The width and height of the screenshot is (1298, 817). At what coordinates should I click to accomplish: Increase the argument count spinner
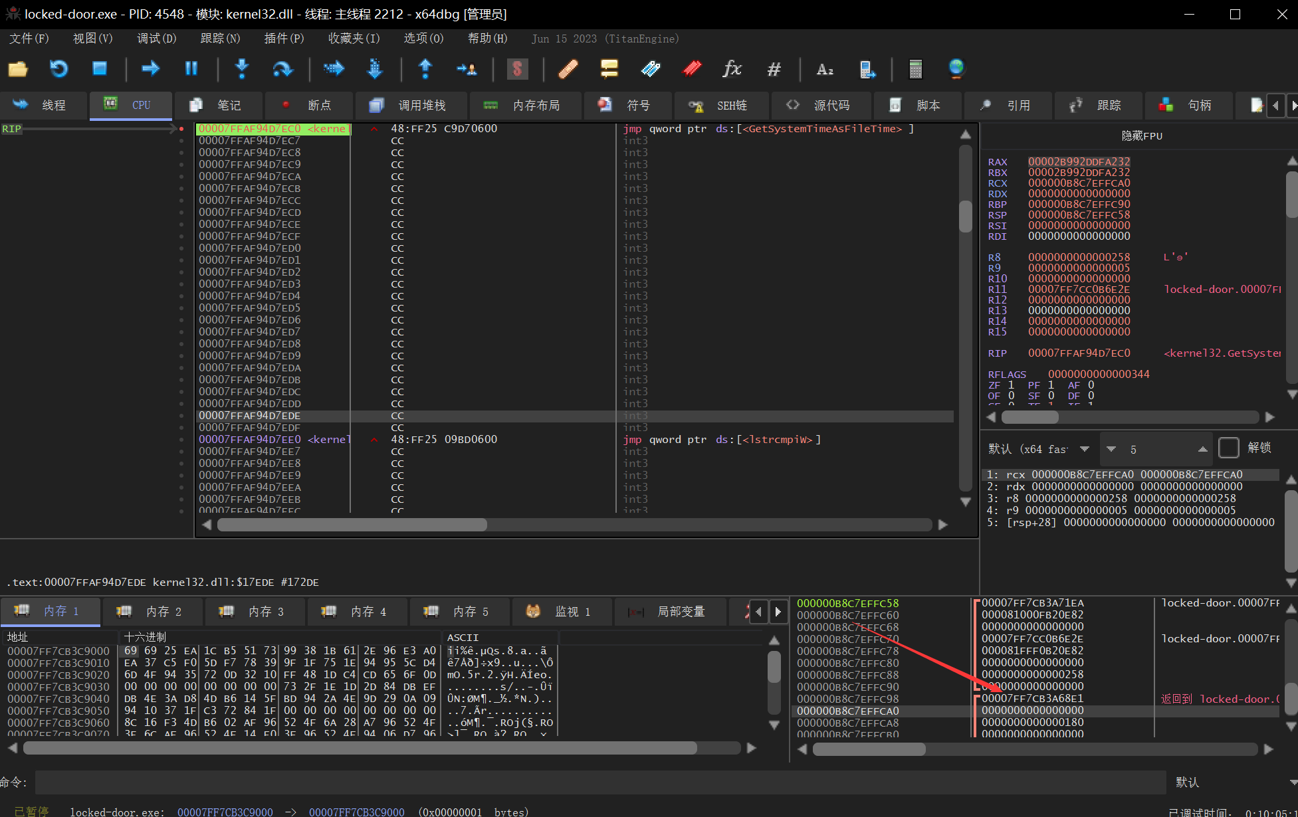pos(1202,449)
